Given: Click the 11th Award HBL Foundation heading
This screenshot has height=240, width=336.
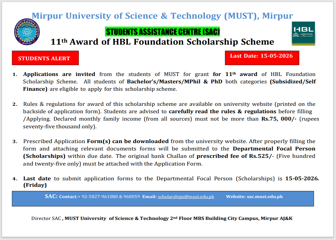Looking at the screenshot, I should point(162,42).
